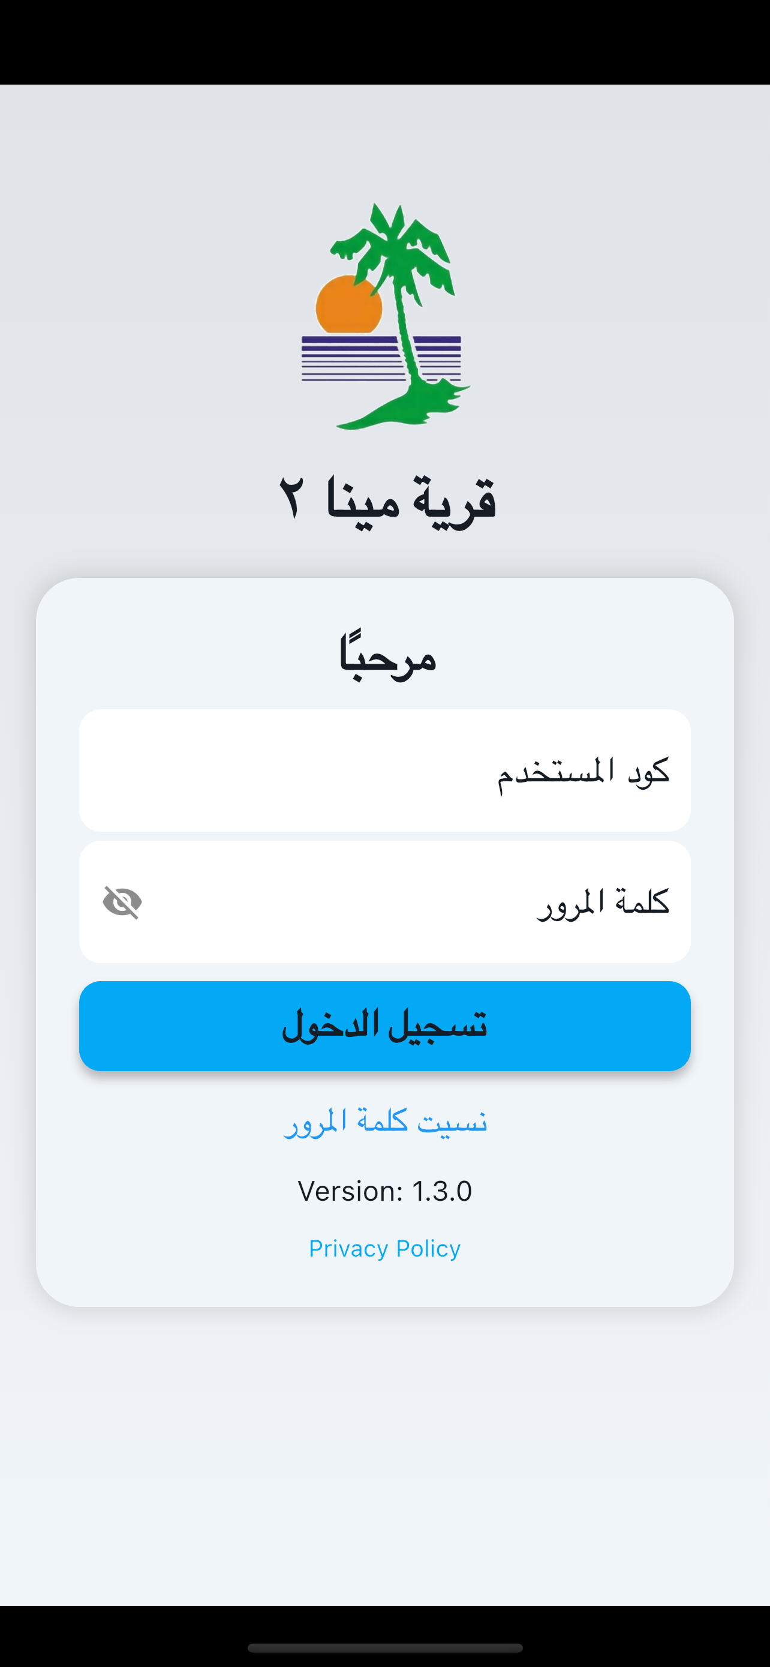Open the Privacy Policy link
This screenshot has width=770, height=1667.
pyautogui.click(x=384, y=1248)
